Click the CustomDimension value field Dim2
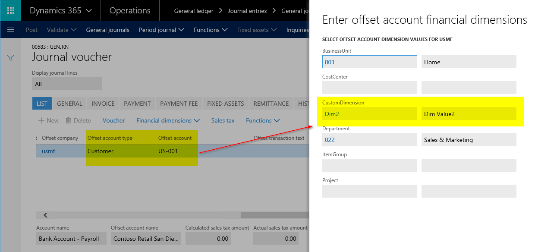Screen dimensions: 557x252 point(370,113)
